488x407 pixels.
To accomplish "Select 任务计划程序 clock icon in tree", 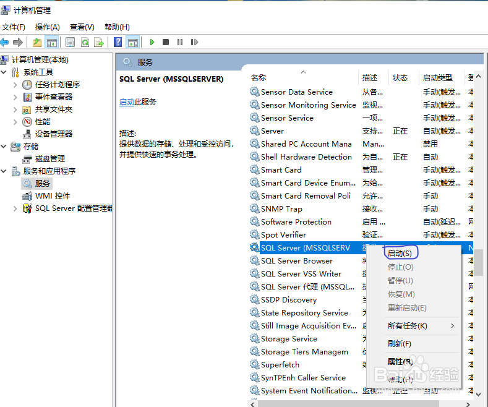I will pos(27,85).
